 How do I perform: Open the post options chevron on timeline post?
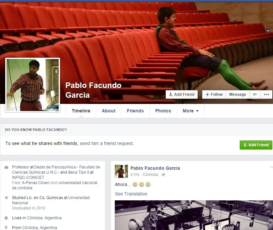(271, 167)
